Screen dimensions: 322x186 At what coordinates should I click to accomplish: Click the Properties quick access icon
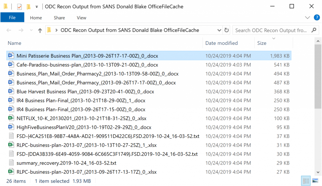coord(19,7)
